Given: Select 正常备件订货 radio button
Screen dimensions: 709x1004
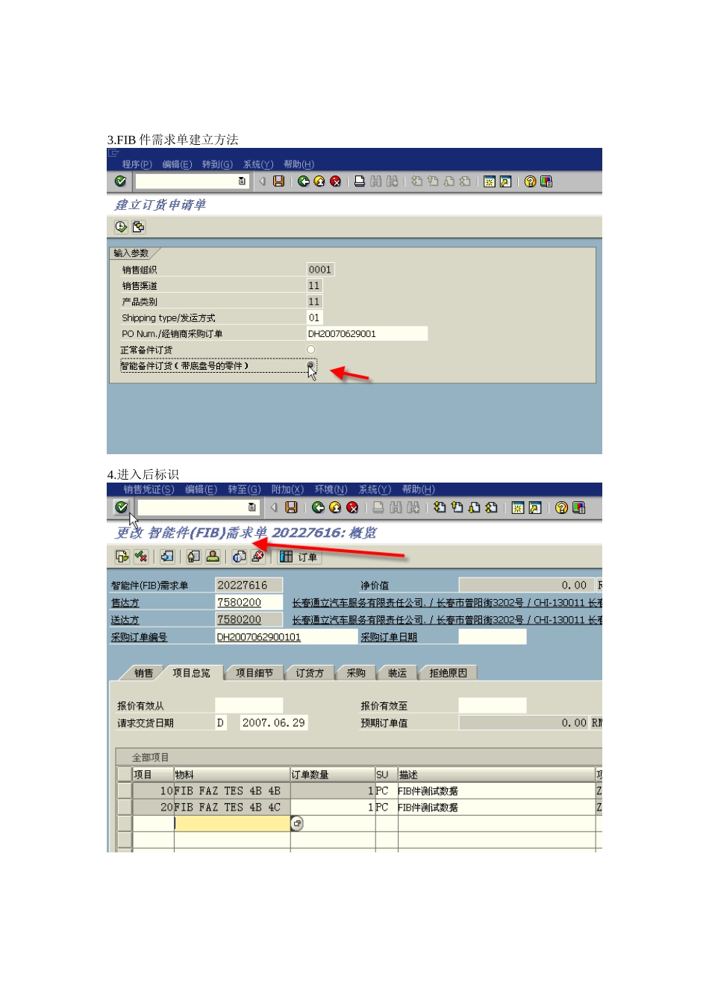Looking at the screenshot, I should tap(311, 350).
